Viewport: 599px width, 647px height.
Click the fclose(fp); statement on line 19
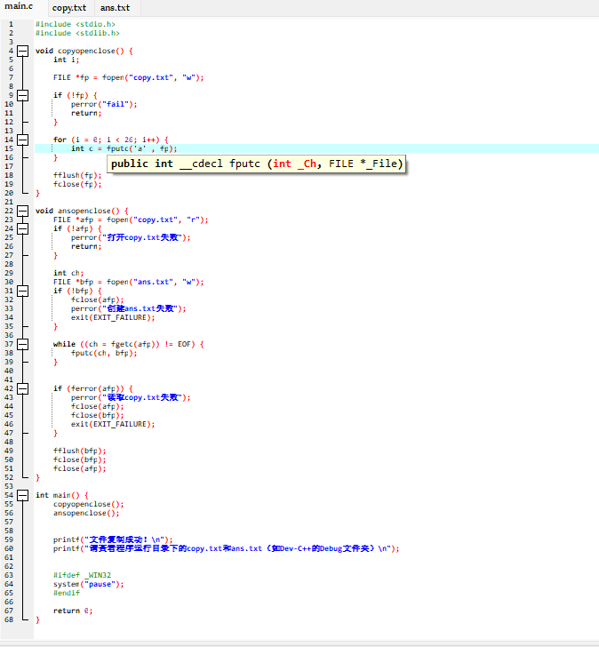(77, 184)
